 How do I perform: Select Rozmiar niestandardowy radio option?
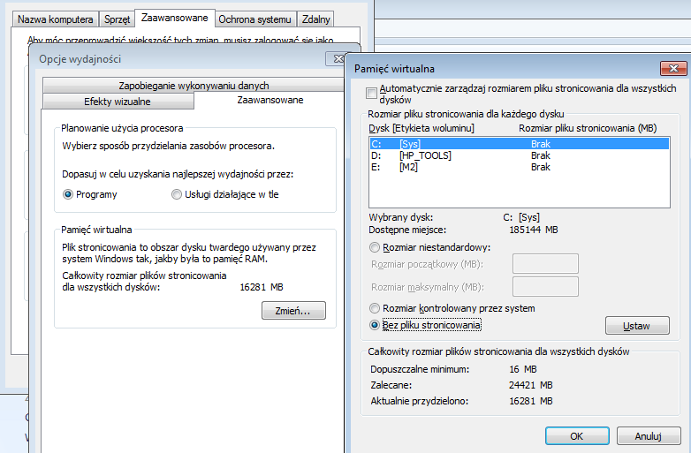[374, 247]
